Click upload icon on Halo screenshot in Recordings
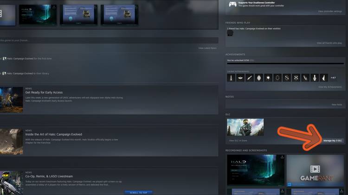The height and width of the screenshot is (195, 348). point(282,157)
